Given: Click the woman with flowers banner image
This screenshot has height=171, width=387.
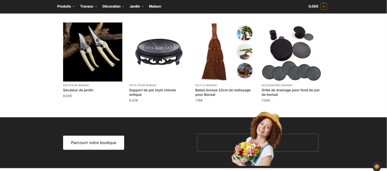Looking at the screenshot, I should tap(257, 139).
